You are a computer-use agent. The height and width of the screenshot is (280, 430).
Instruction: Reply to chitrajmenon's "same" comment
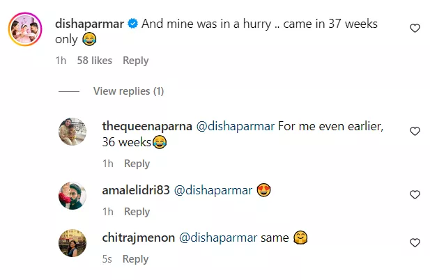135,259
